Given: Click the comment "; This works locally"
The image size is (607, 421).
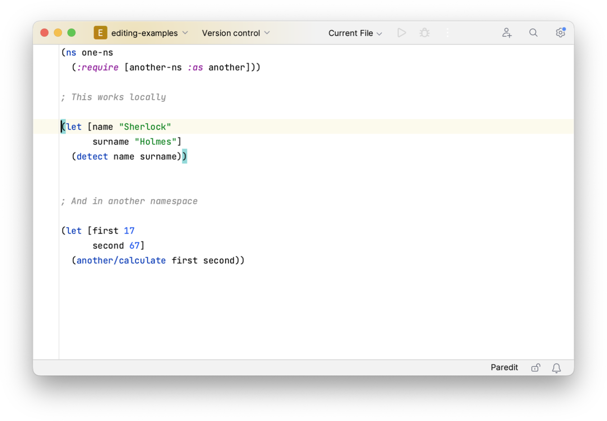Looking at the screenshot, I should (x=114, y=97).
